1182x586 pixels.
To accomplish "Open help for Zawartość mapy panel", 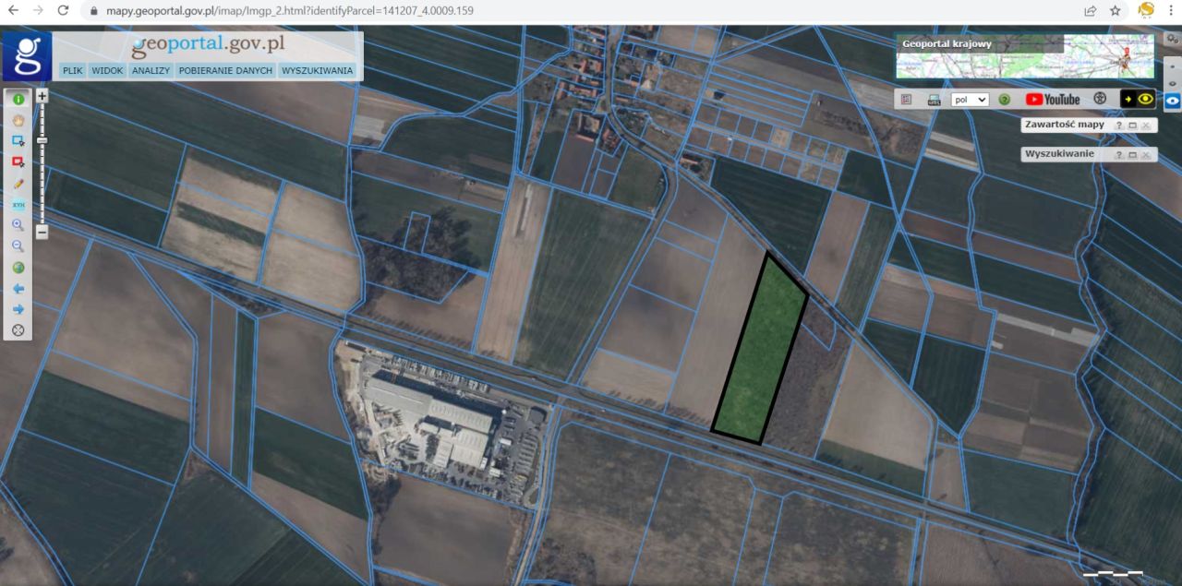I will point(1118,126).
